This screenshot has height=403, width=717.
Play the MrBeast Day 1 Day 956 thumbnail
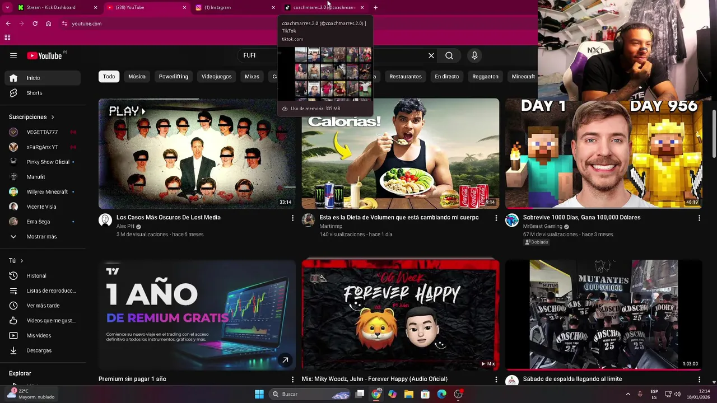(603, 154)
